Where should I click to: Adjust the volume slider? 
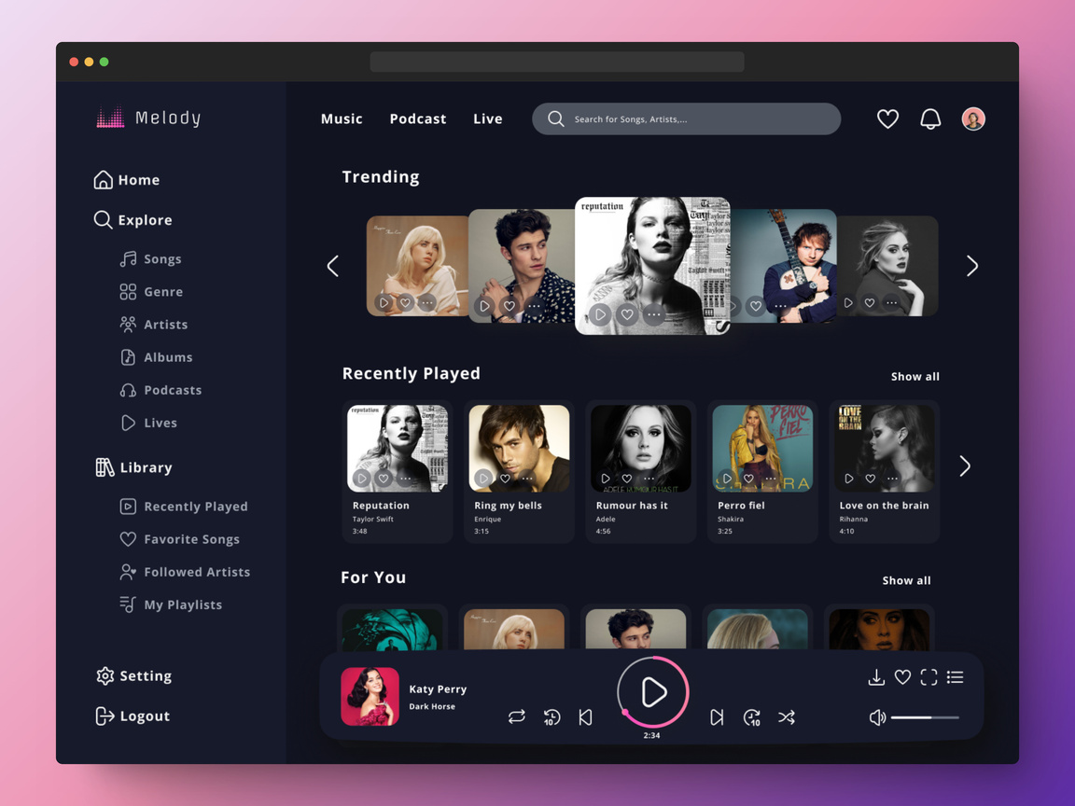pos(924,717)
